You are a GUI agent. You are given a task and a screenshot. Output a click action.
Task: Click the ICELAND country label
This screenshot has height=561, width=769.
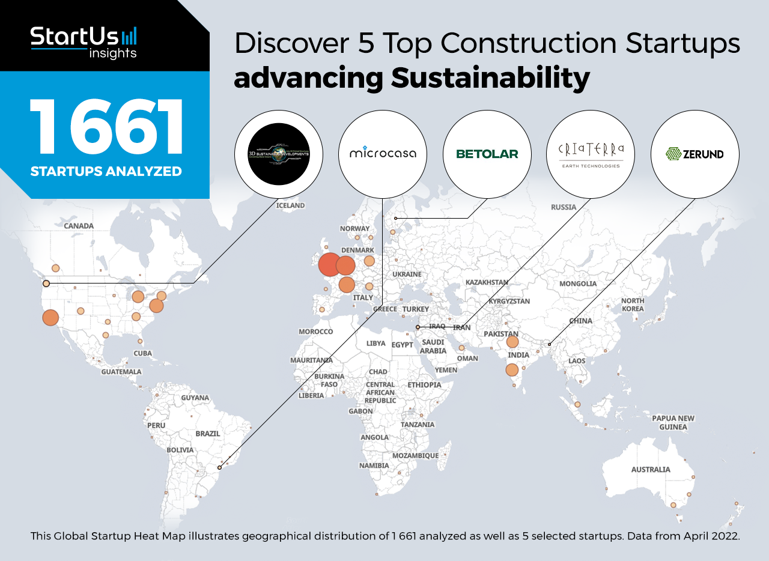pyautogui.click(x=290, y=205)
